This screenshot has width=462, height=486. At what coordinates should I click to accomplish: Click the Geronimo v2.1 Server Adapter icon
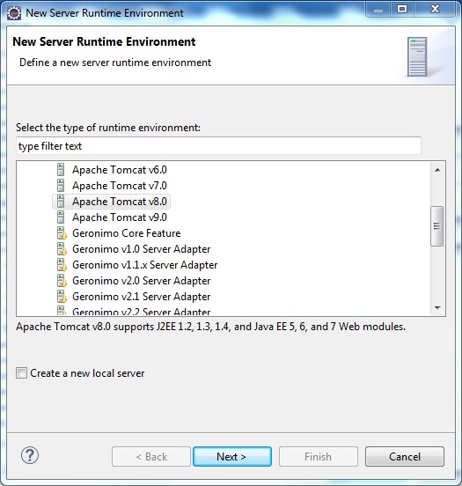[62, 297]
